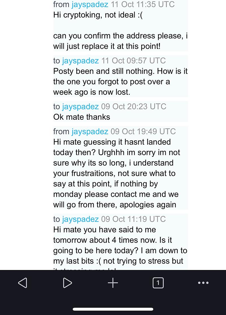
Task: Click the 11 Oct 11:35 UTC timestamp
Action: click(142, 4)
